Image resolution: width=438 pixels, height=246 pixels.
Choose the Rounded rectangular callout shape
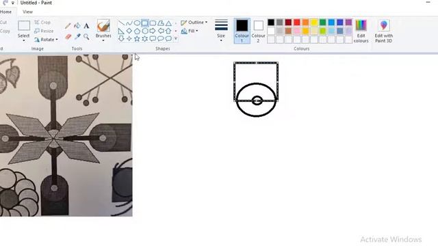[153, 39]
